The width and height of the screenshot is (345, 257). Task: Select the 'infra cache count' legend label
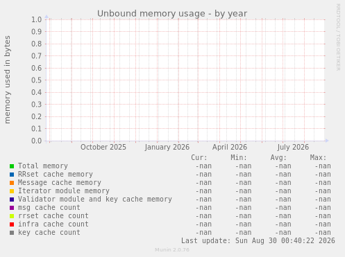tap(53, 224)
